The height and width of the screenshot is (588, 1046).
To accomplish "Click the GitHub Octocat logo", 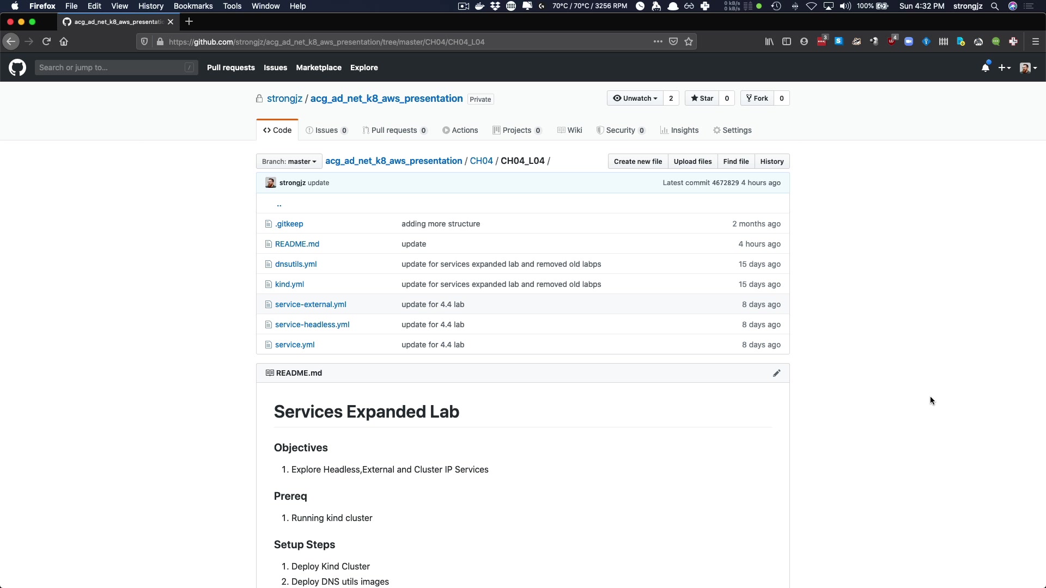I will (17, 68).
